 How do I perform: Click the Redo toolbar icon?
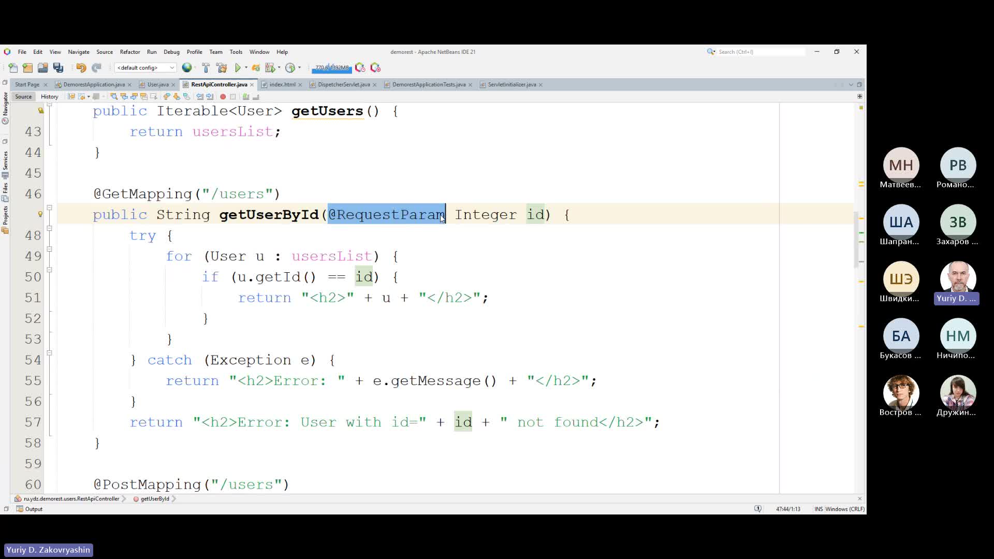tap(96, 68)
